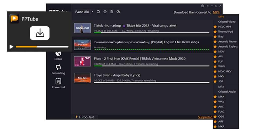Image resolution: width=255 pixels, height=131 pixels.
Task: Go to the Converting section in sidebar
Action: click(x=58, y=70)
